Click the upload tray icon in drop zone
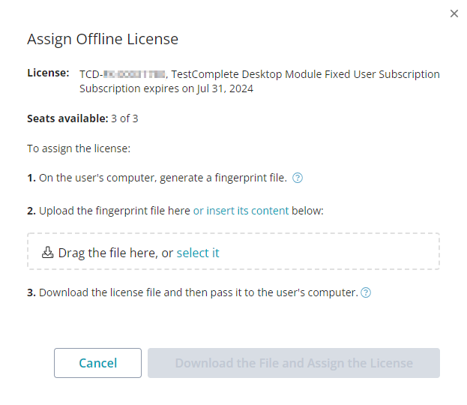 click(x=48, y=253)
